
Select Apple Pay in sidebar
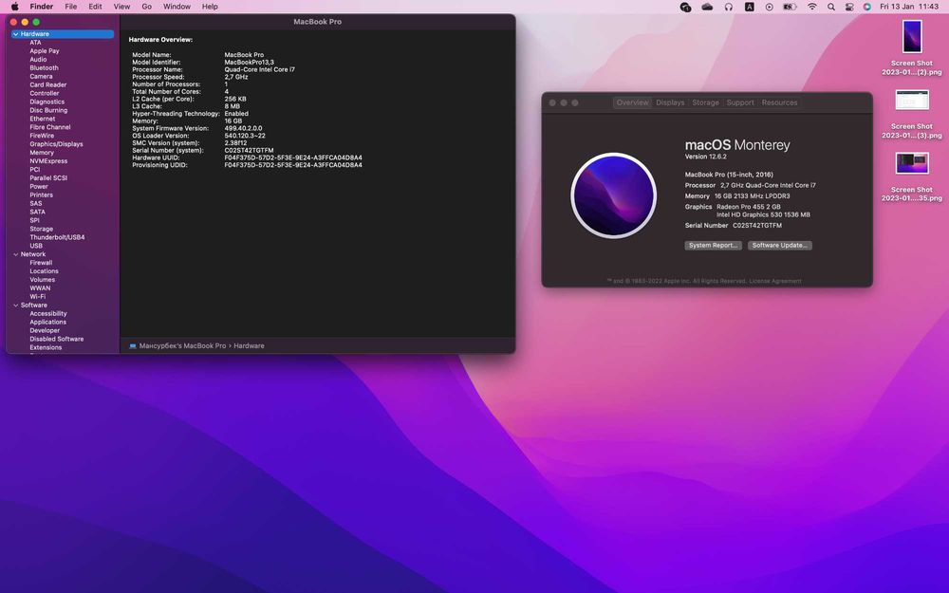tap(45, 51)
